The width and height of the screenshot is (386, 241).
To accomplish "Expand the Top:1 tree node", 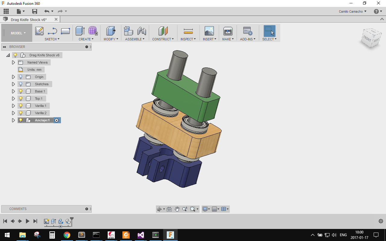I will click(13, 99).
